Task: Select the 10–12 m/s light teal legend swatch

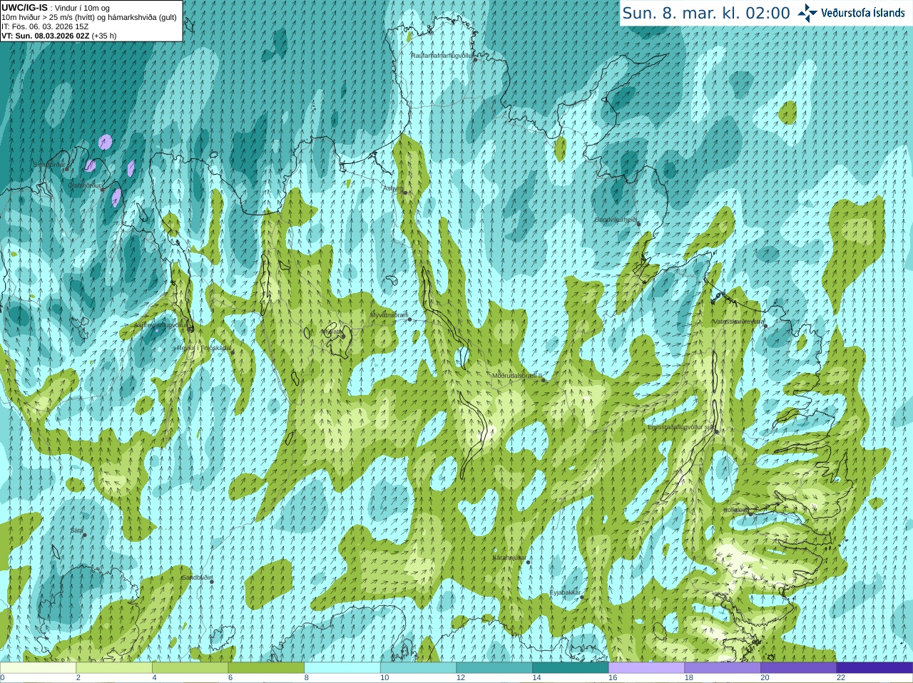Action: click(x=418, y=668)
